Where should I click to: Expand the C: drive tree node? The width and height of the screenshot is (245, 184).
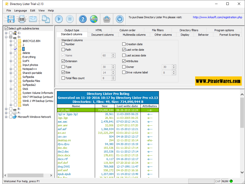tap(6, 33)
